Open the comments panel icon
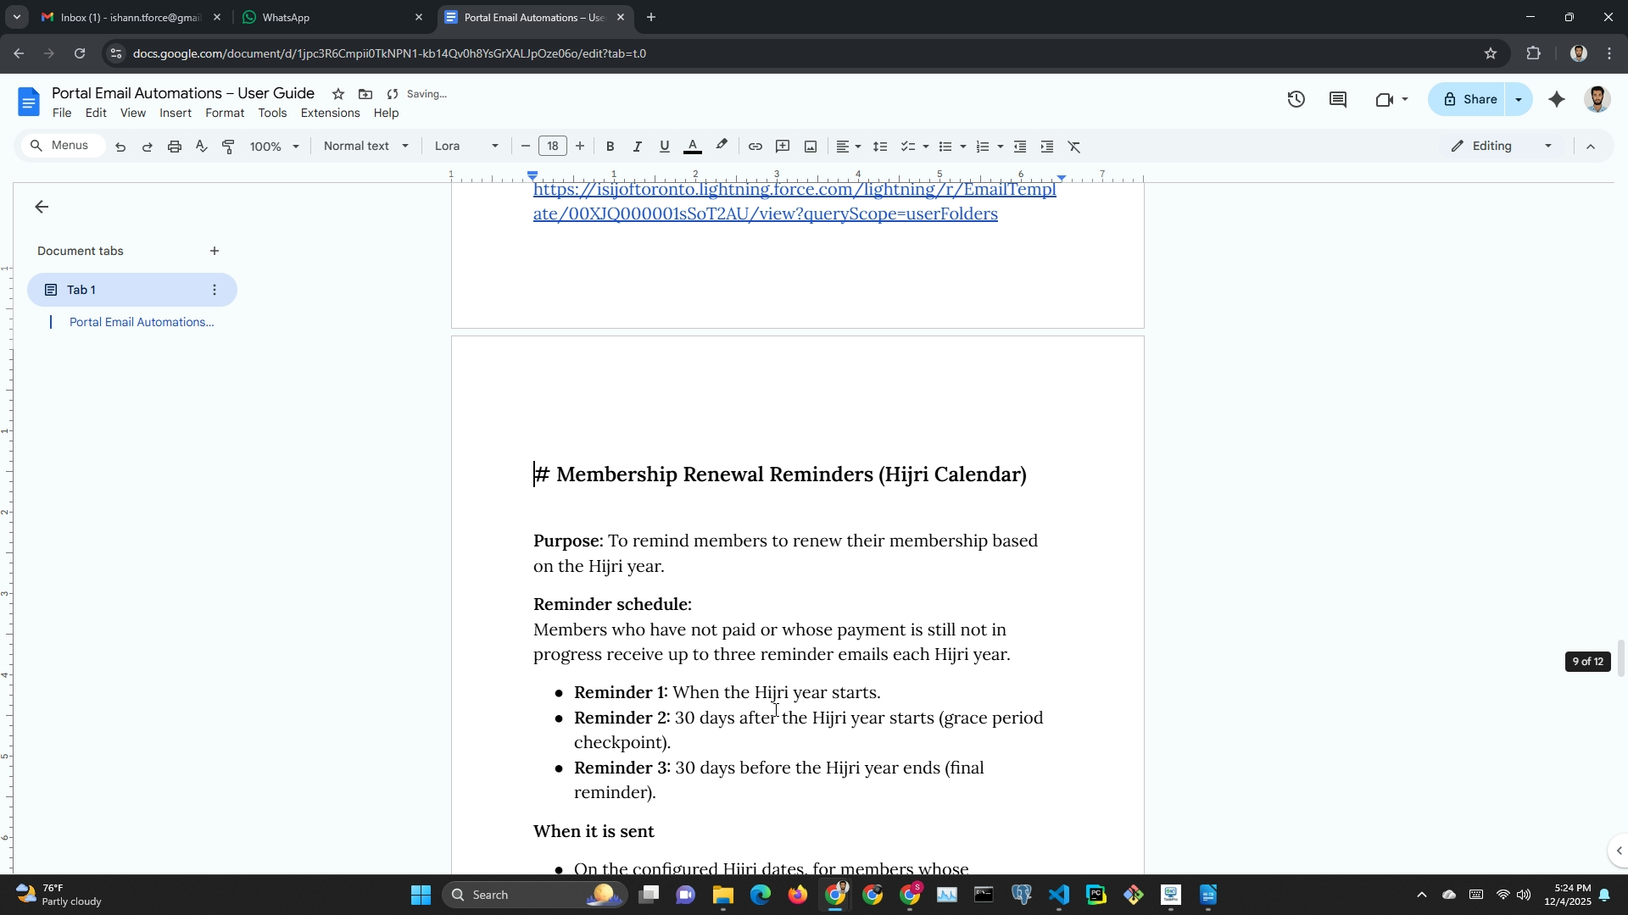Viewport: 1628px width, 915px height. click(1338, 100)
